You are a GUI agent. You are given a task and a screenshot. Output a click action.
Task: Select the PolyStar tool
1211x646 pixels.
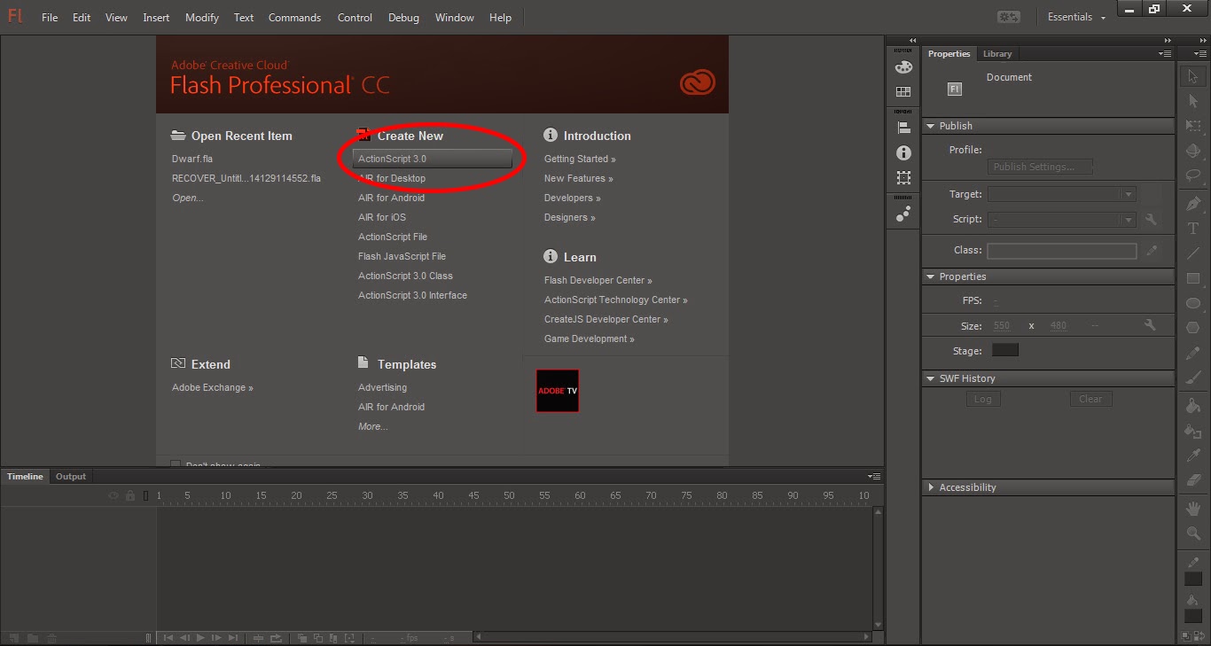coord(1193,328)
